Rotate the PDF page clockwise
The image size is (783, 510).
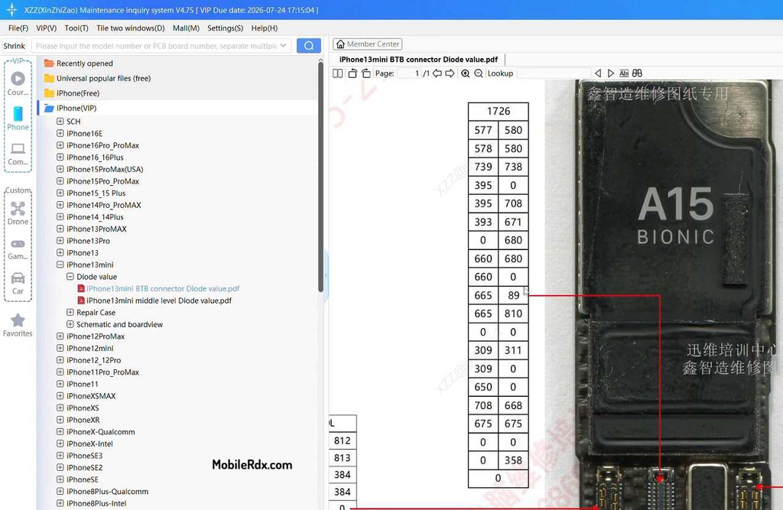366,73
